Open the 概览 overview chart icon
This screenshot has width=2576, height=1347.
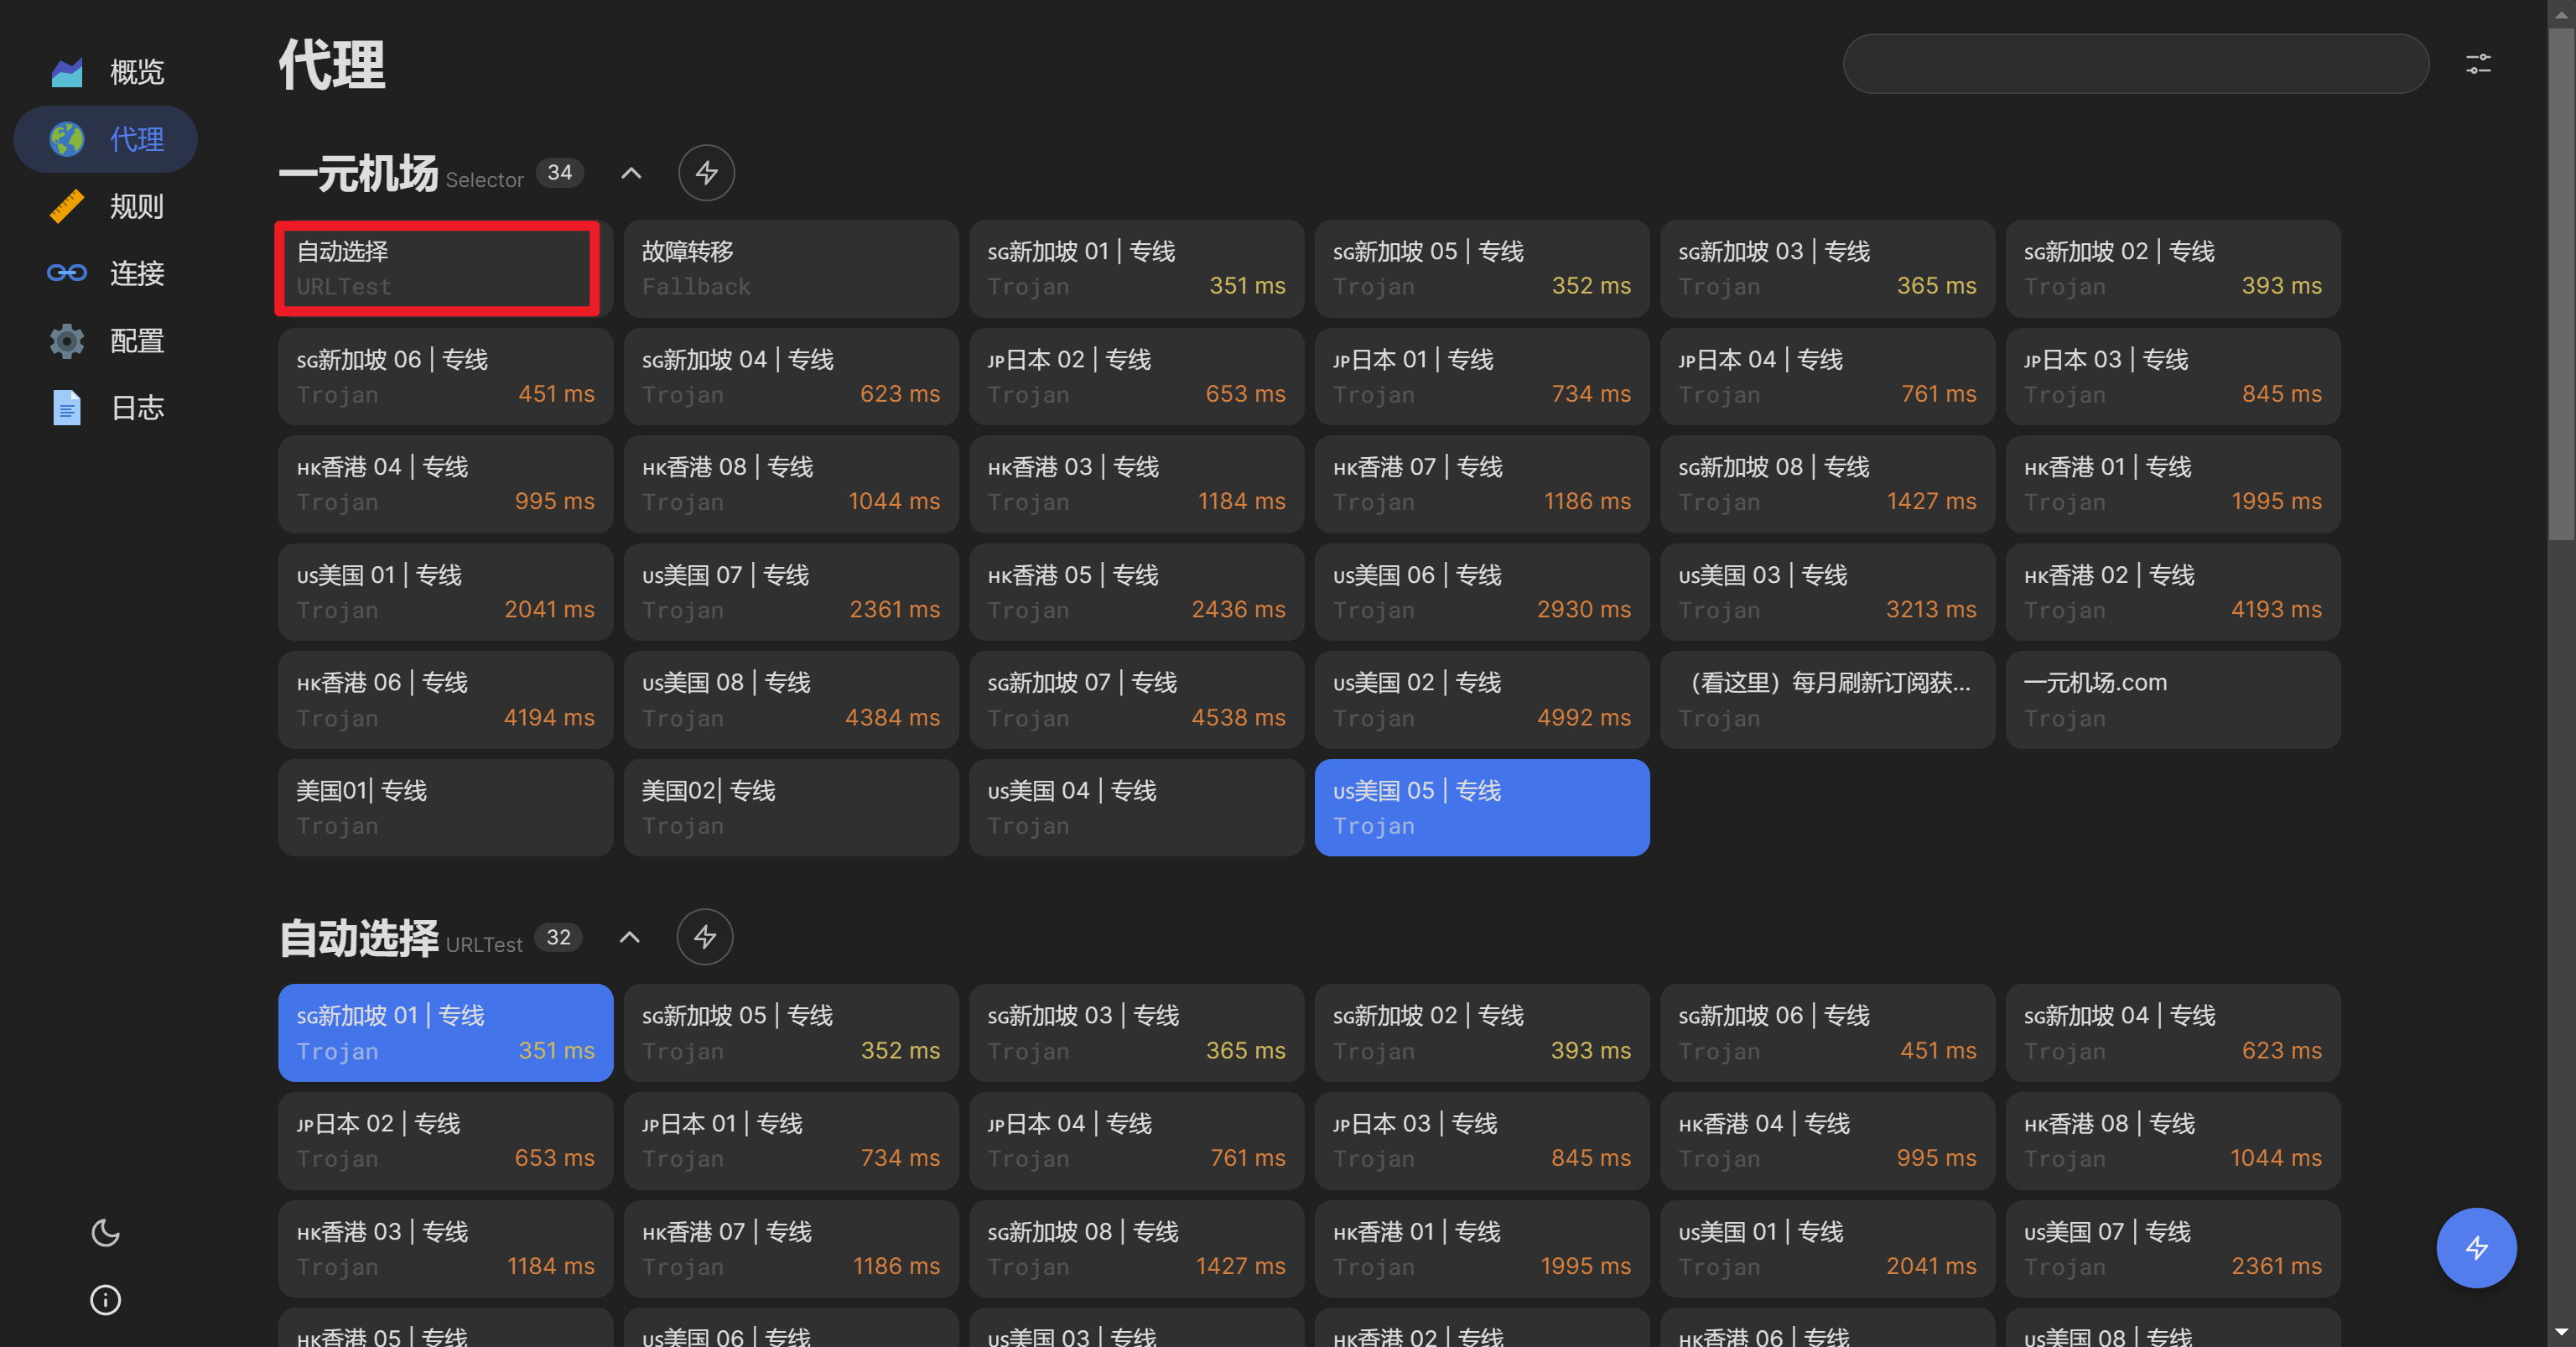67,72
